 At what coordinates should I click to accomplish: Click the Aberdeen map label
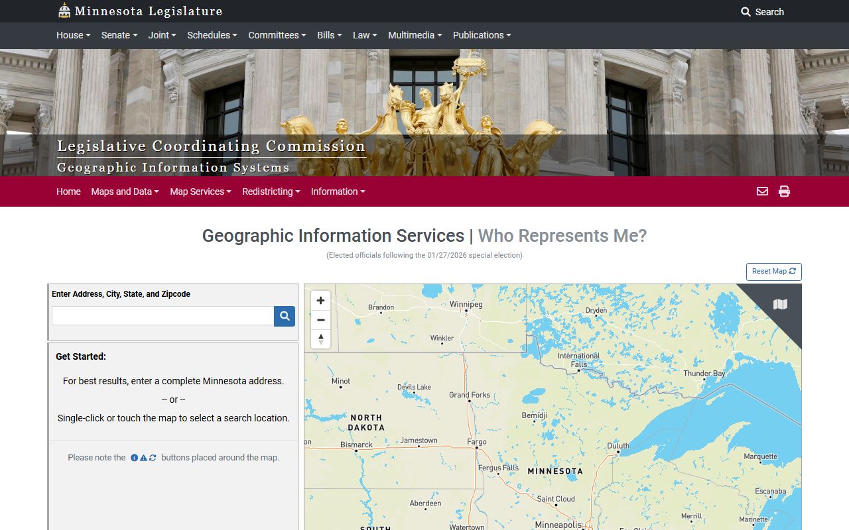click(x=426, y=503)
